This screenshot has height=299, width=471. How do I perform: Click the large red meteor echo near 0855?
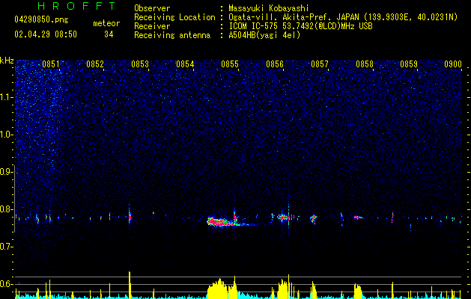219,221
